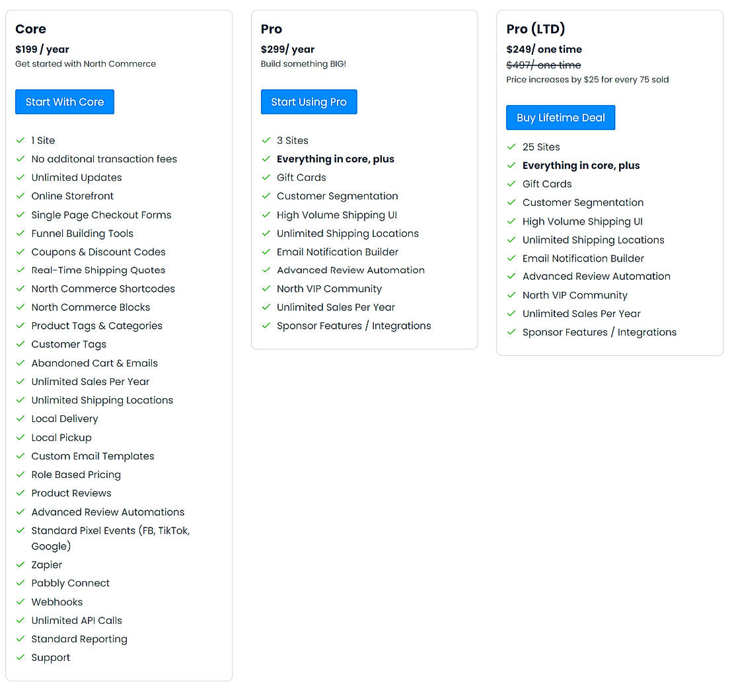Click checkmark beside Role Based Pricing

point(20,475)
